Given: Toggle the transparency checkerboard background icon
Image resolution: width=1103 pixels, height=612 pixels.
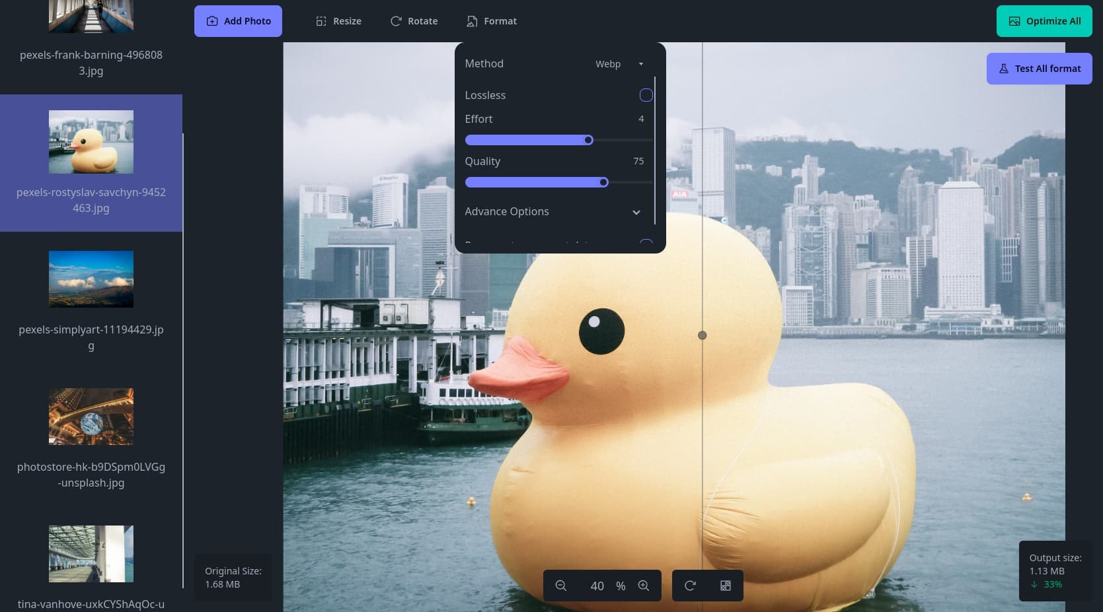Looking at the screenshot, I should 726,586.
